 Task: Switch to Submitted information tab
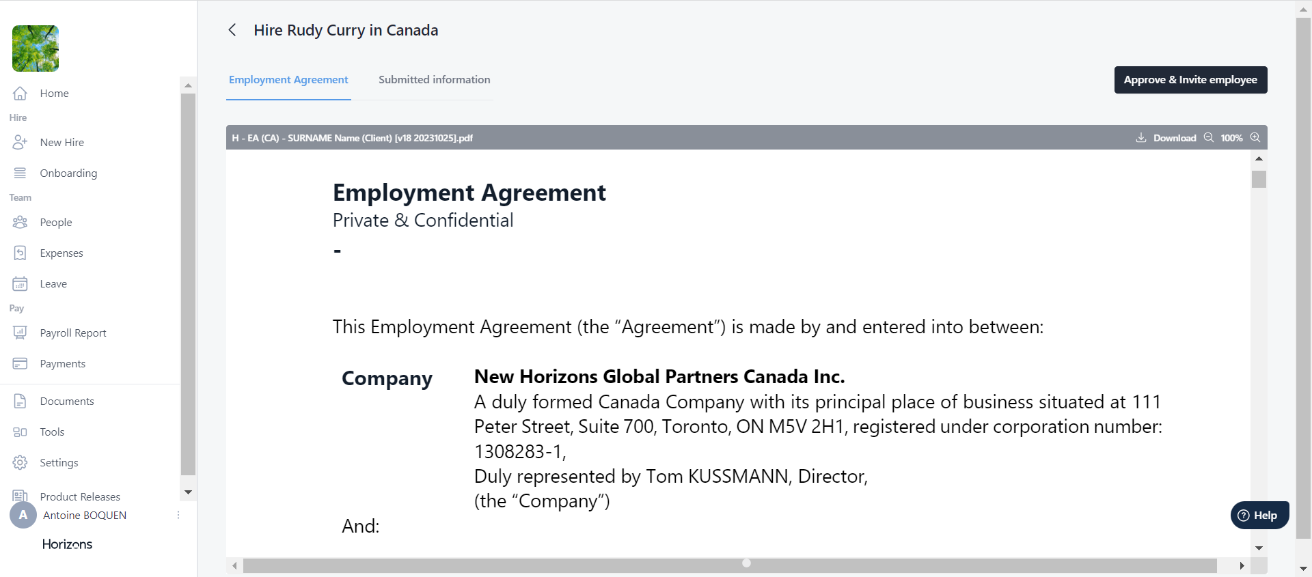click(434, 80)
